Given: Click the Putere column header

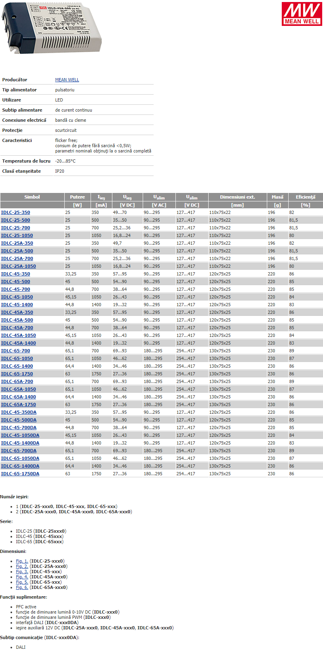Looking at the screenshot, I should (x=77, y=197).
